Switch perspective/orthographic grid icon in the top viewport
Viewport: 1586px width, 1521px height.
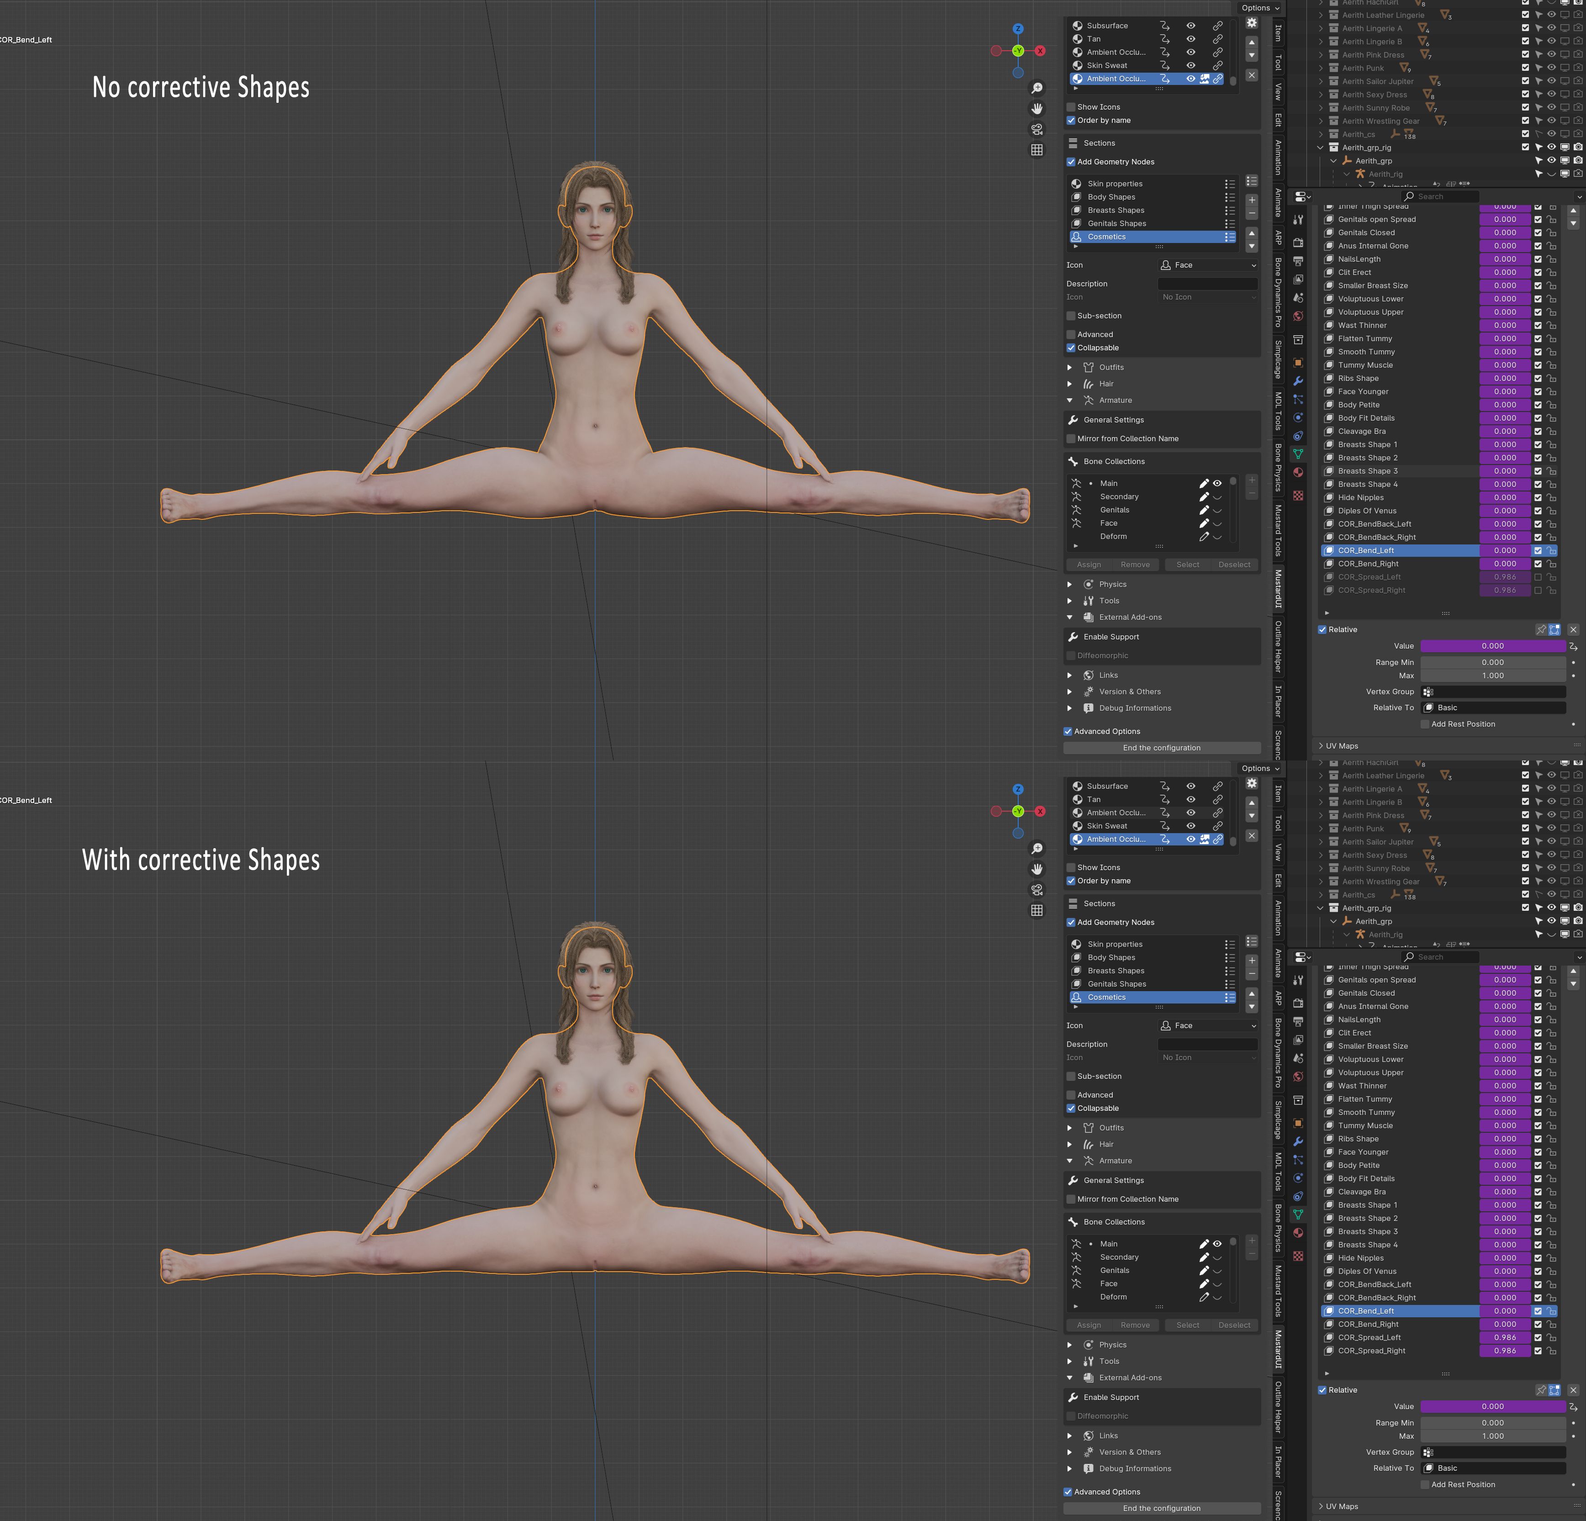[1036, 150]
